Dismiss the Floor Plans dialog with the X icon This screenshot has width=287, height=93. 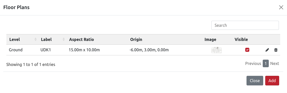pos(281,7)
